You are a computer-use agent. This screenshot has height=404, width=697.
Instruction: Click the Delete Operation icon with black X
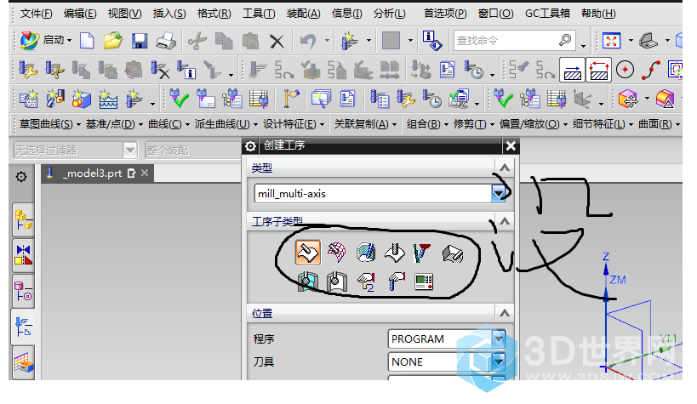tap(160, 71)
